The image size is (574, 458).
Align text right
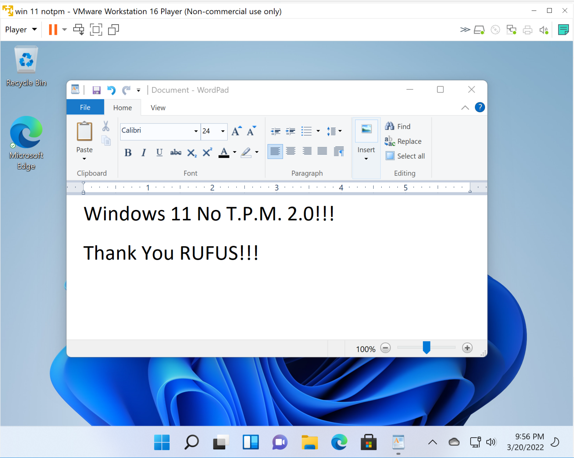[x=307, y=151]
